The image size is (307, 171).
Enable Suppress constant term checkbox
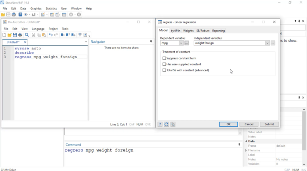coord(164,58)
